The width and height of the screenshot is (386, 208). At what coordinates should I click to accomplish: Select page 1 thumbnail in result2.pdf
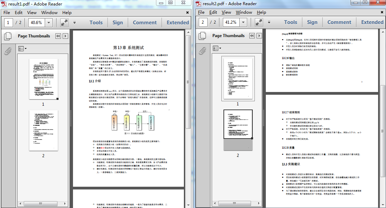(x=238, y=79)
